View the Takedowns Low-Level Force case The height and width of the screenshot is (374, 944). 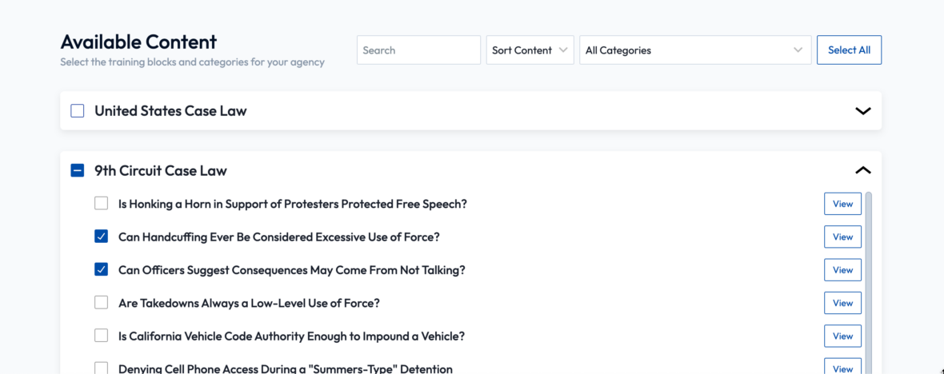tap(842, 303)
